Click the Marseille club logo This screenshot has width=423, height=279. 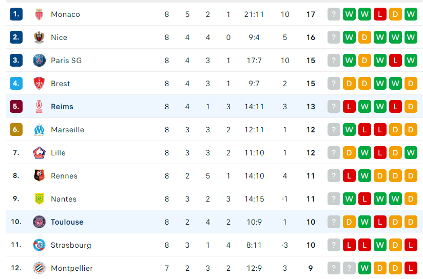pyautogui.click(x=39, y=130)
